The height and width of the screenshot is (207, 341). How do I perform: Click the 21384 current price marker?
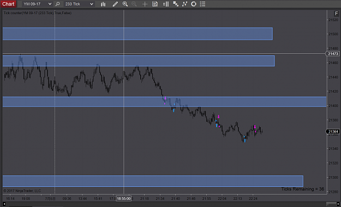(x=333, y=131)
